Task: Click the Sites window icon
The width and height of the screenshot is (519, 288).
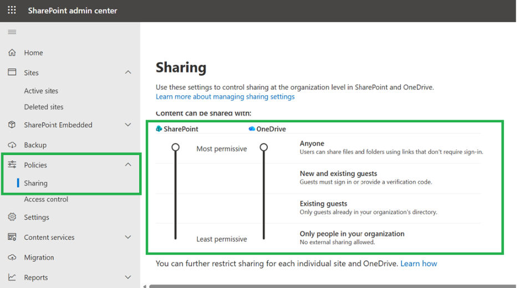Action: pos(12,72)
